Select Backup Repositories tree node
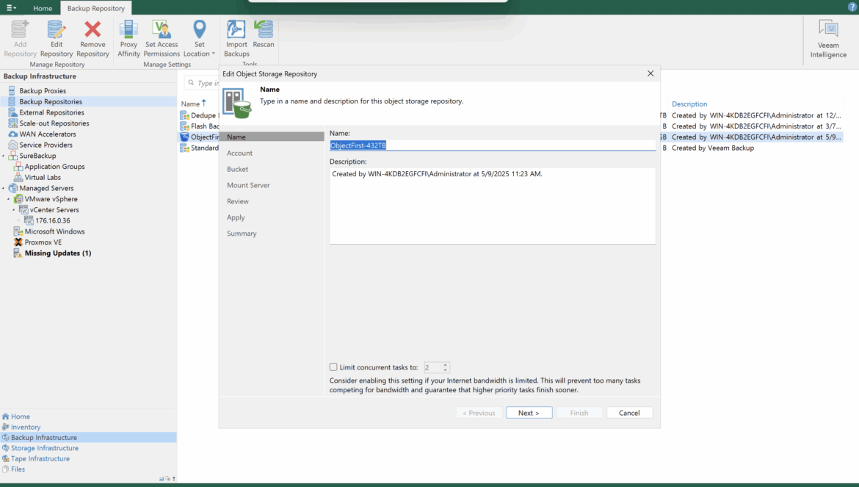Screen dimensions: 859x487 [51, 102]
